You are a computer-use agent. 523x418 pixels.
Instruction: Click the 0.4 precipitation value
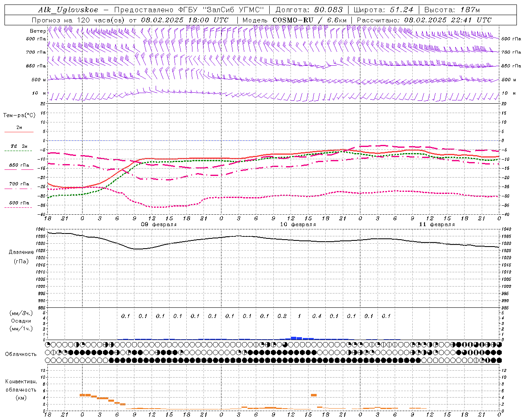tap(317, 316)
